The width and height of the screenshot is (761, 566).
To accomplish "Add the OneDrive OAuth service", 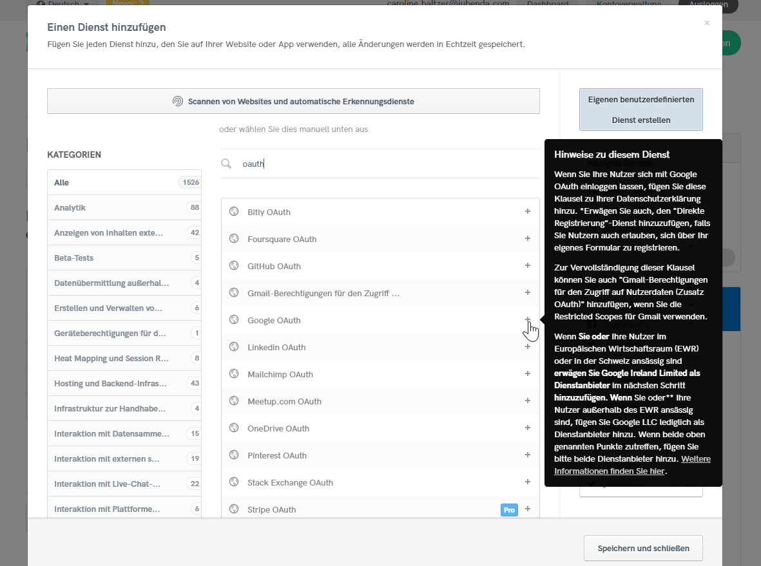I will point(528,428).
